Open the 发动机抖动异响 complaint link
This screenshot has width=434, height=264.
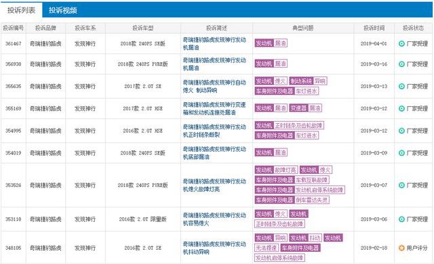(214, 248)
